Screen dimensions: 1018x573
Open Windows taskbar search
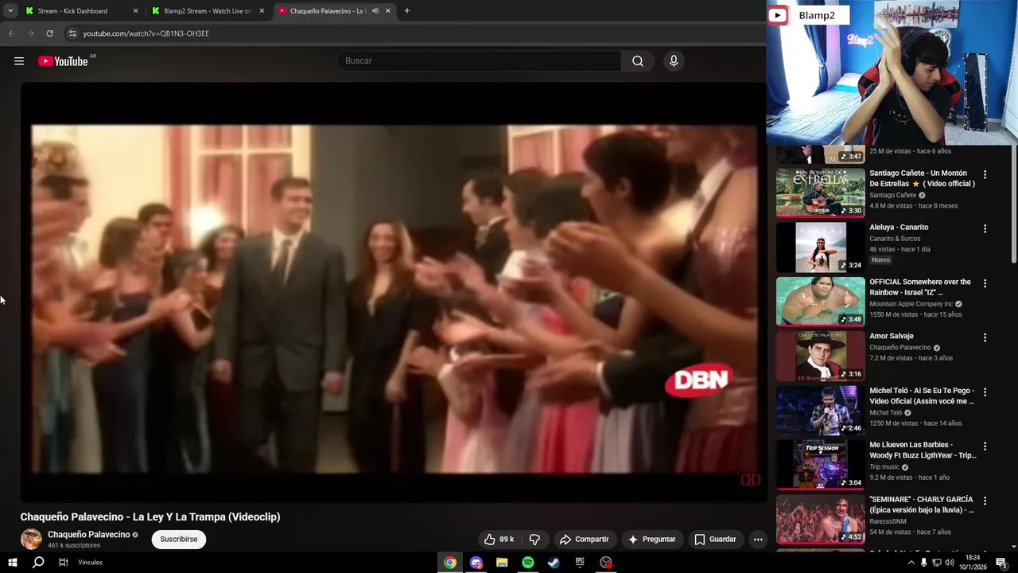37,563
